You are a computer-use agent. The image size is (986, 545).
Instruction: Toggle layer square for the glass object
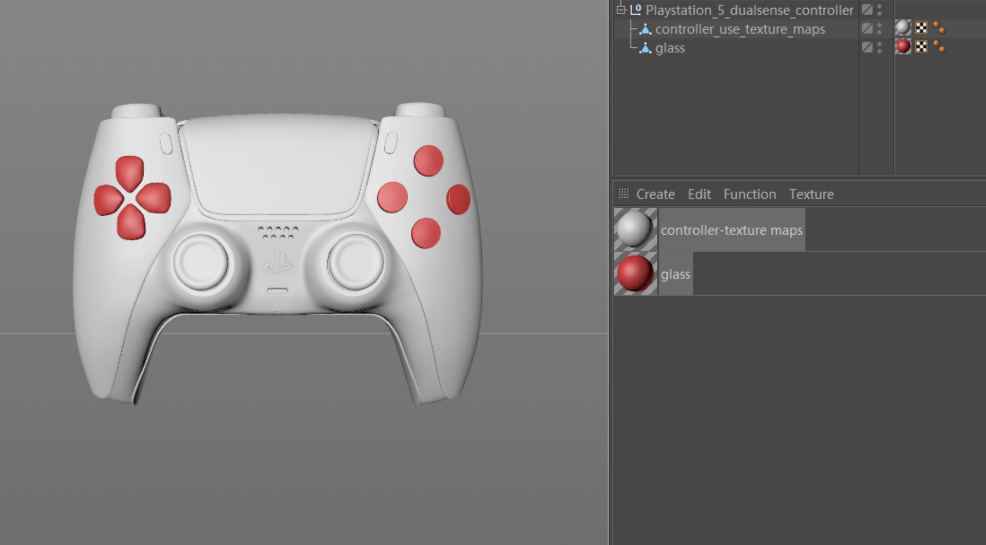click(x=867, y=47)
